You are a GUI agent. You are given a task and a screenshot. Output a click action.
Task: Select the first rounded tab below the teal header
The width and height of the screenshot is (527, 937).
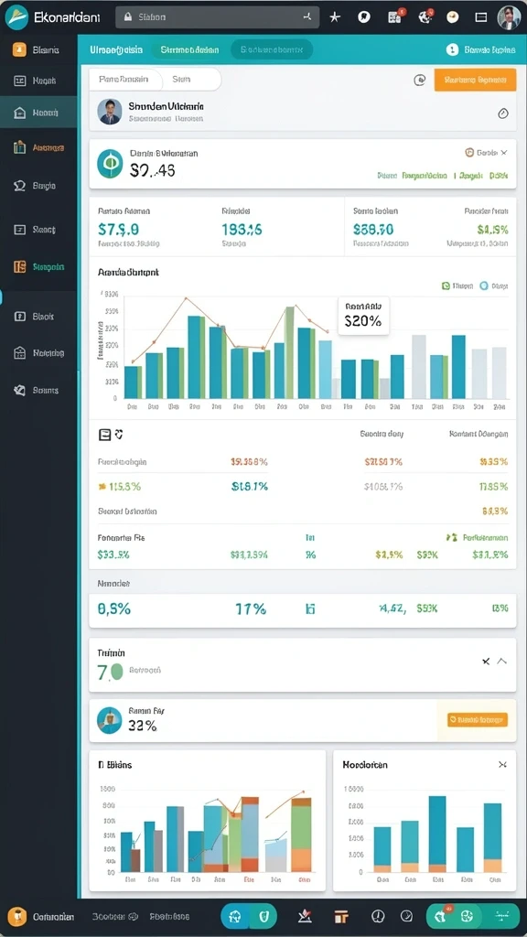click(126, 79)
